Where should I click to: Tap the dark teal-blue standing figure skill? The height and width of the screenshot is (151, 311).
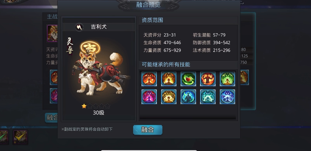click(188, 97)
